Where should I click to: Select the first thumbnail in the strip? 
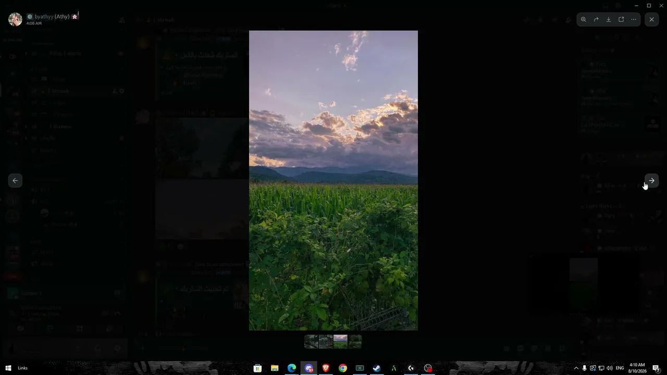click(311, 342)
